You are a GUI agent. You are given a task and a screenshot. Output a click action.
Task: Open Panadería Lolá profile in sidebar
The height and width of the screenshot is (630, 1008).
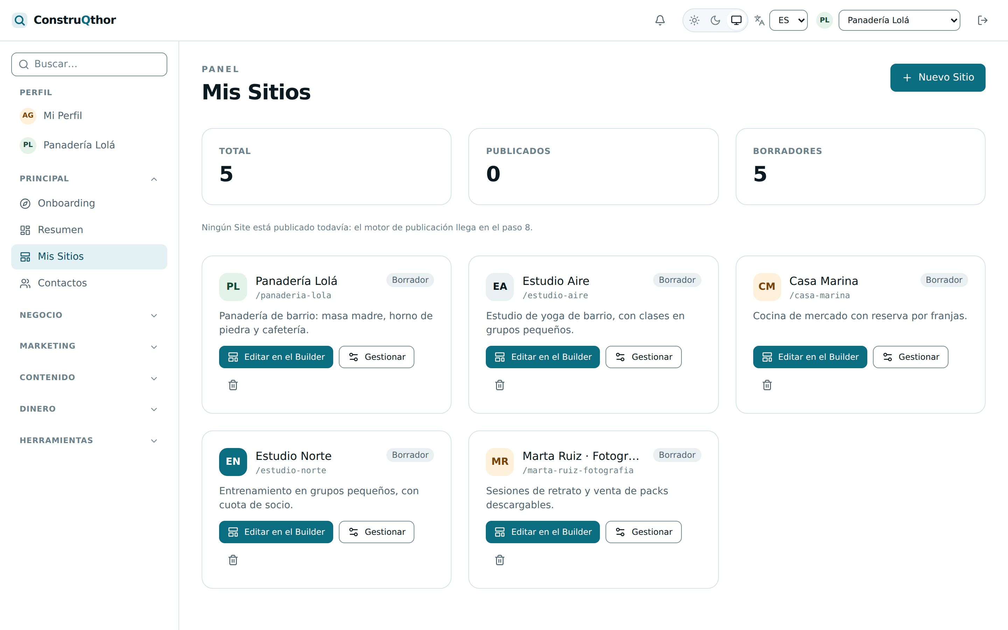pos(89,145)
